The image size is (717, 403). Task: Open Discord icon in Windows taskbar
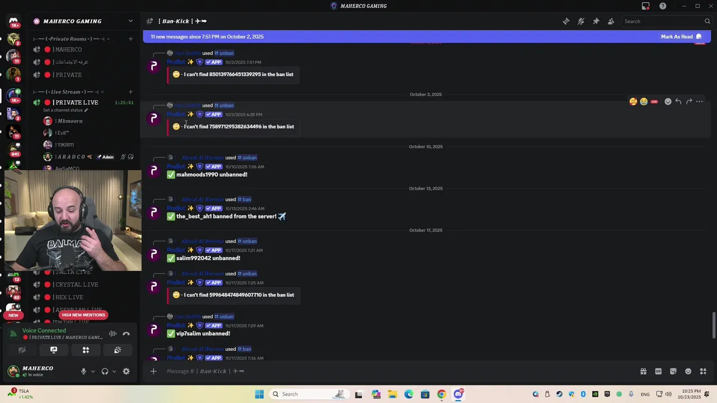click(458, 394)
